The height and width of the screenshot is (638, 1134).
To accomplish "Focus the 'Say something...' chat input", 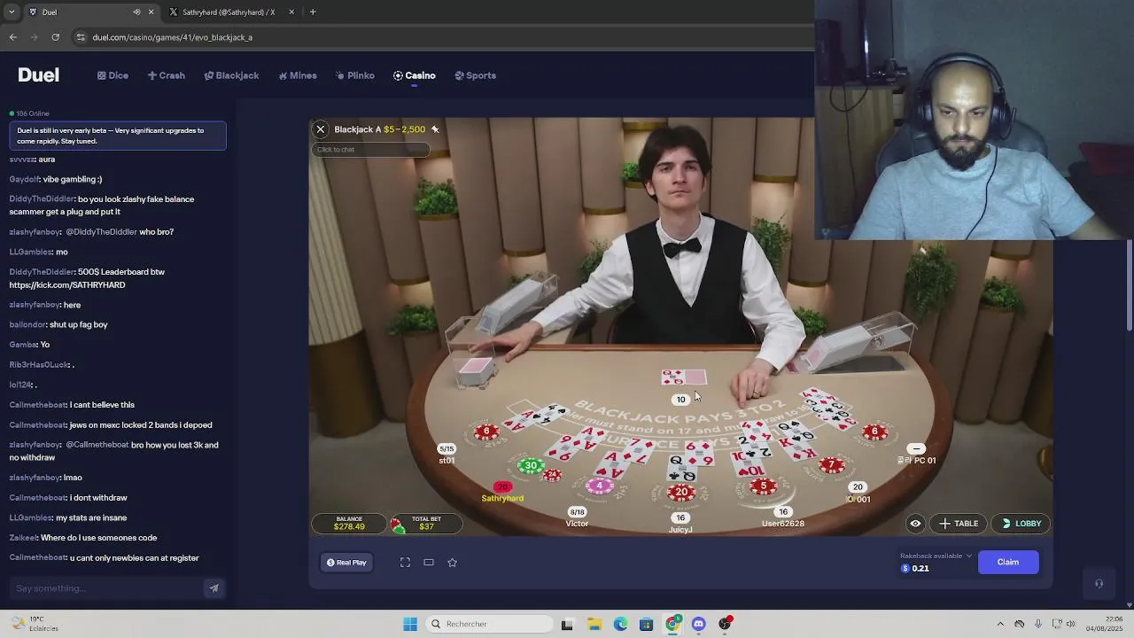I will pyautogui.click(x=106, y=588).
